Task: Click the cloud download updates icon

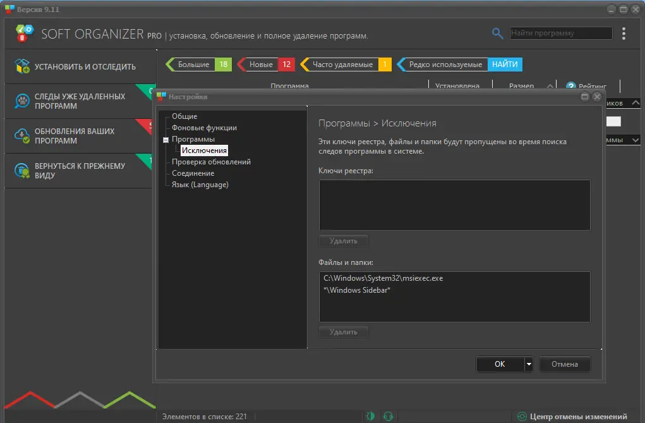Action: pyautogui.click(x=22, y=135)
